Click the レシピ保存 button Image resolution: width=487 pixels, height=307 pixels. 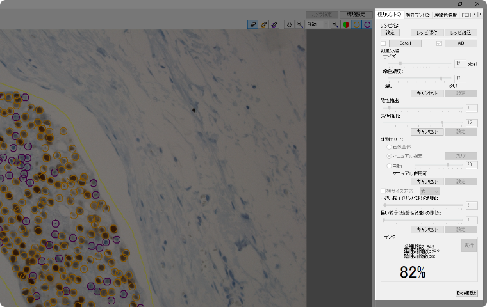427,33
